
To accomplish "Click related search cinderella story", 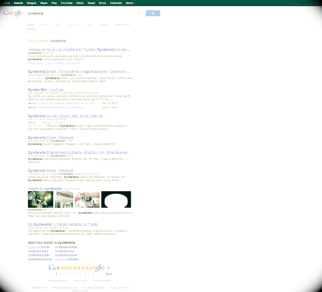I will pos(38,251).
